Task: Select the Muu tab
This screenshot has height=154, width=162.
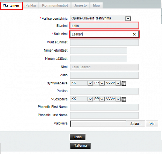Action: tap(96, 5)
